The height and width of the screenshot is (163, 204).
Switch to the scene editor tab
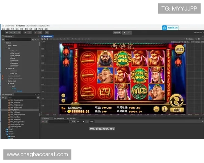47,37
